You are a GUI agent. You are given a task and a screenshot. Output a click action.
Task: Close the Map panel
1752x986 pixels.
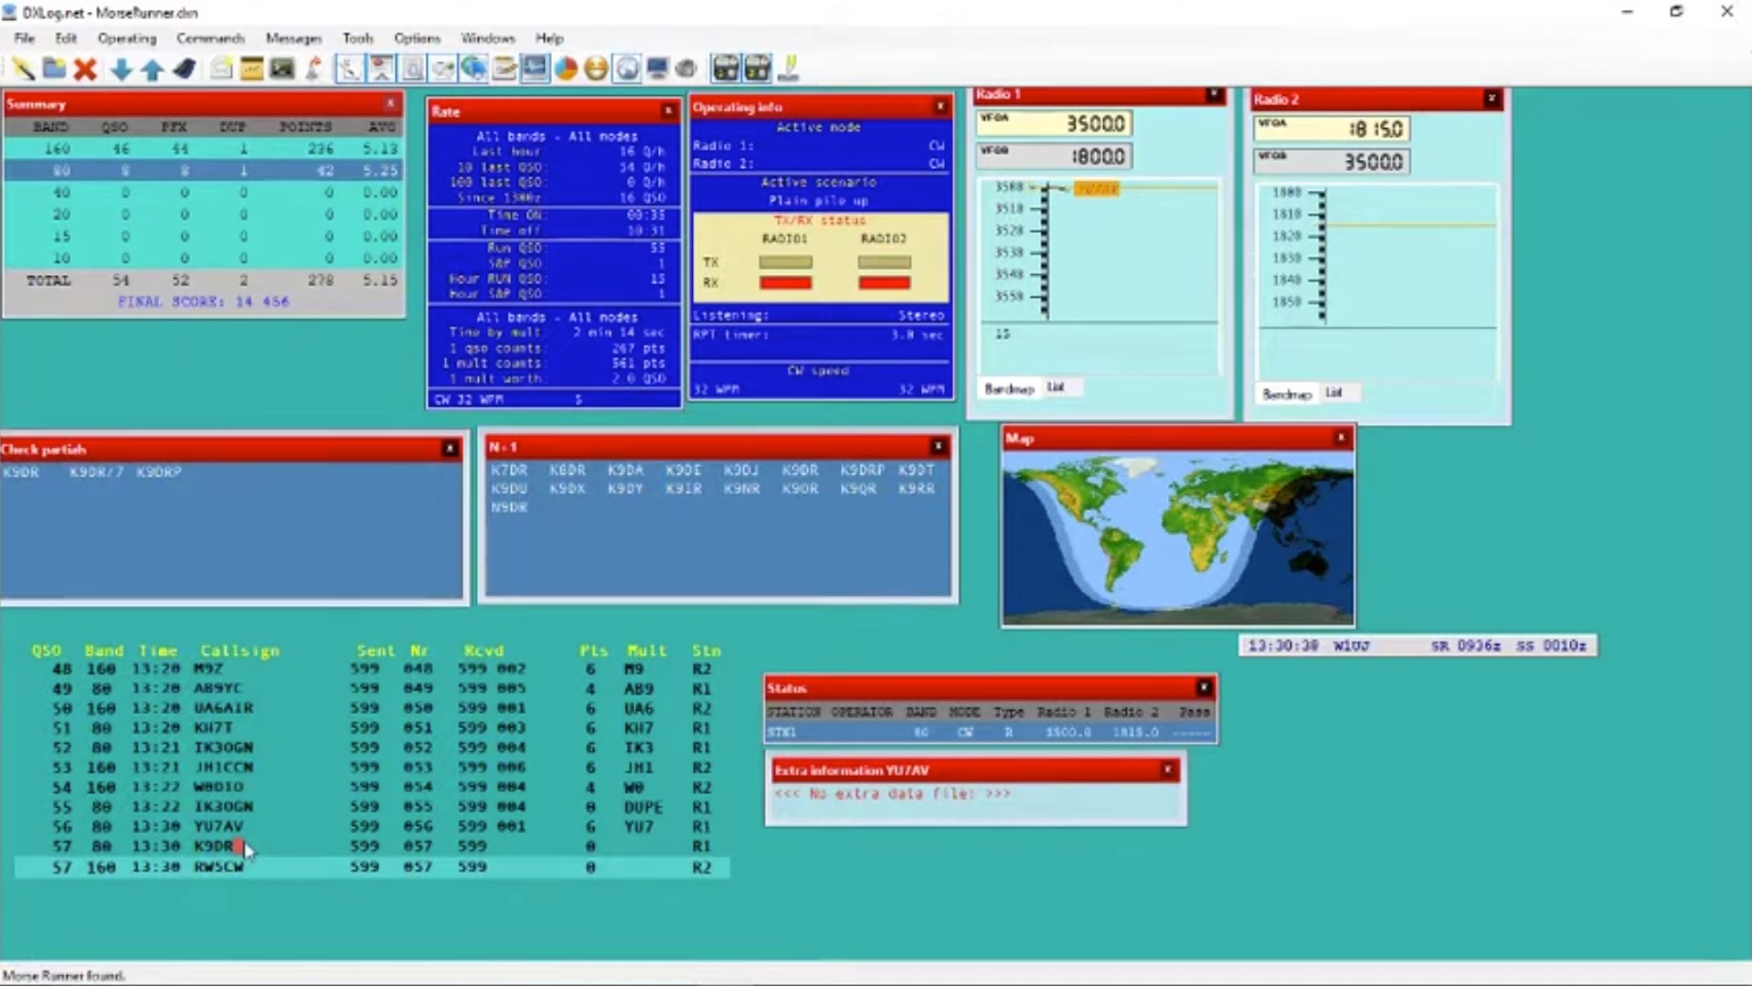[x=1341, y=438]
